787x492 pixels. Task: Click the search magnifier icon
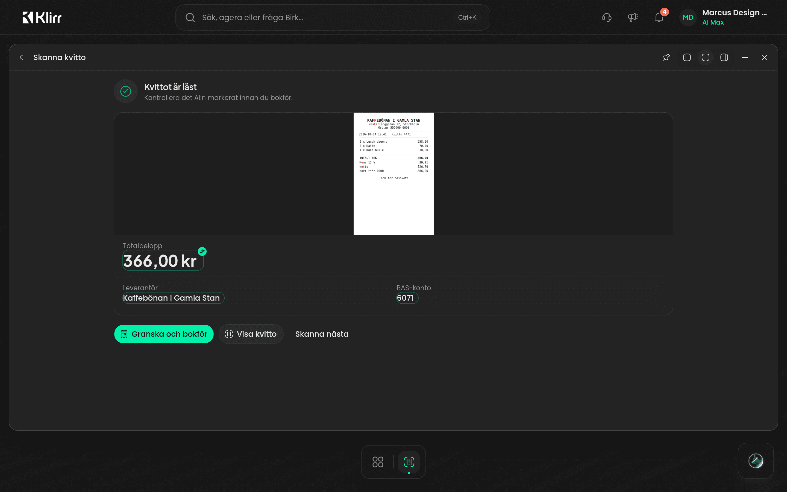(190, 17)
